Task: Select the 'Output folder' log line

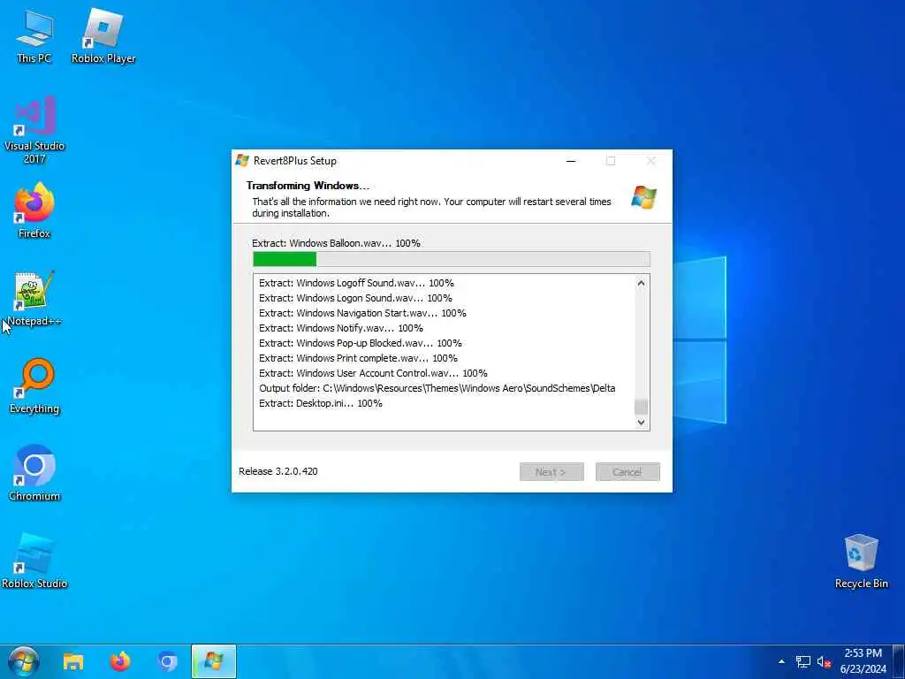Action: pos(437,388)
